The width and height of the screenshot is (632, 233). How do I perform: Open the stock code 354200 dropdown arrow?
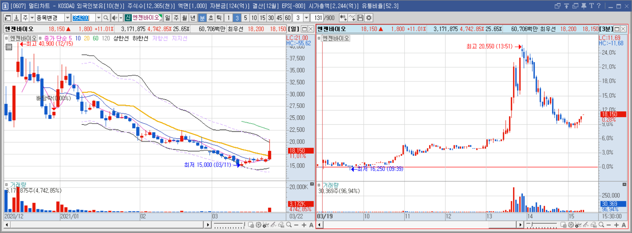point(99,18)
